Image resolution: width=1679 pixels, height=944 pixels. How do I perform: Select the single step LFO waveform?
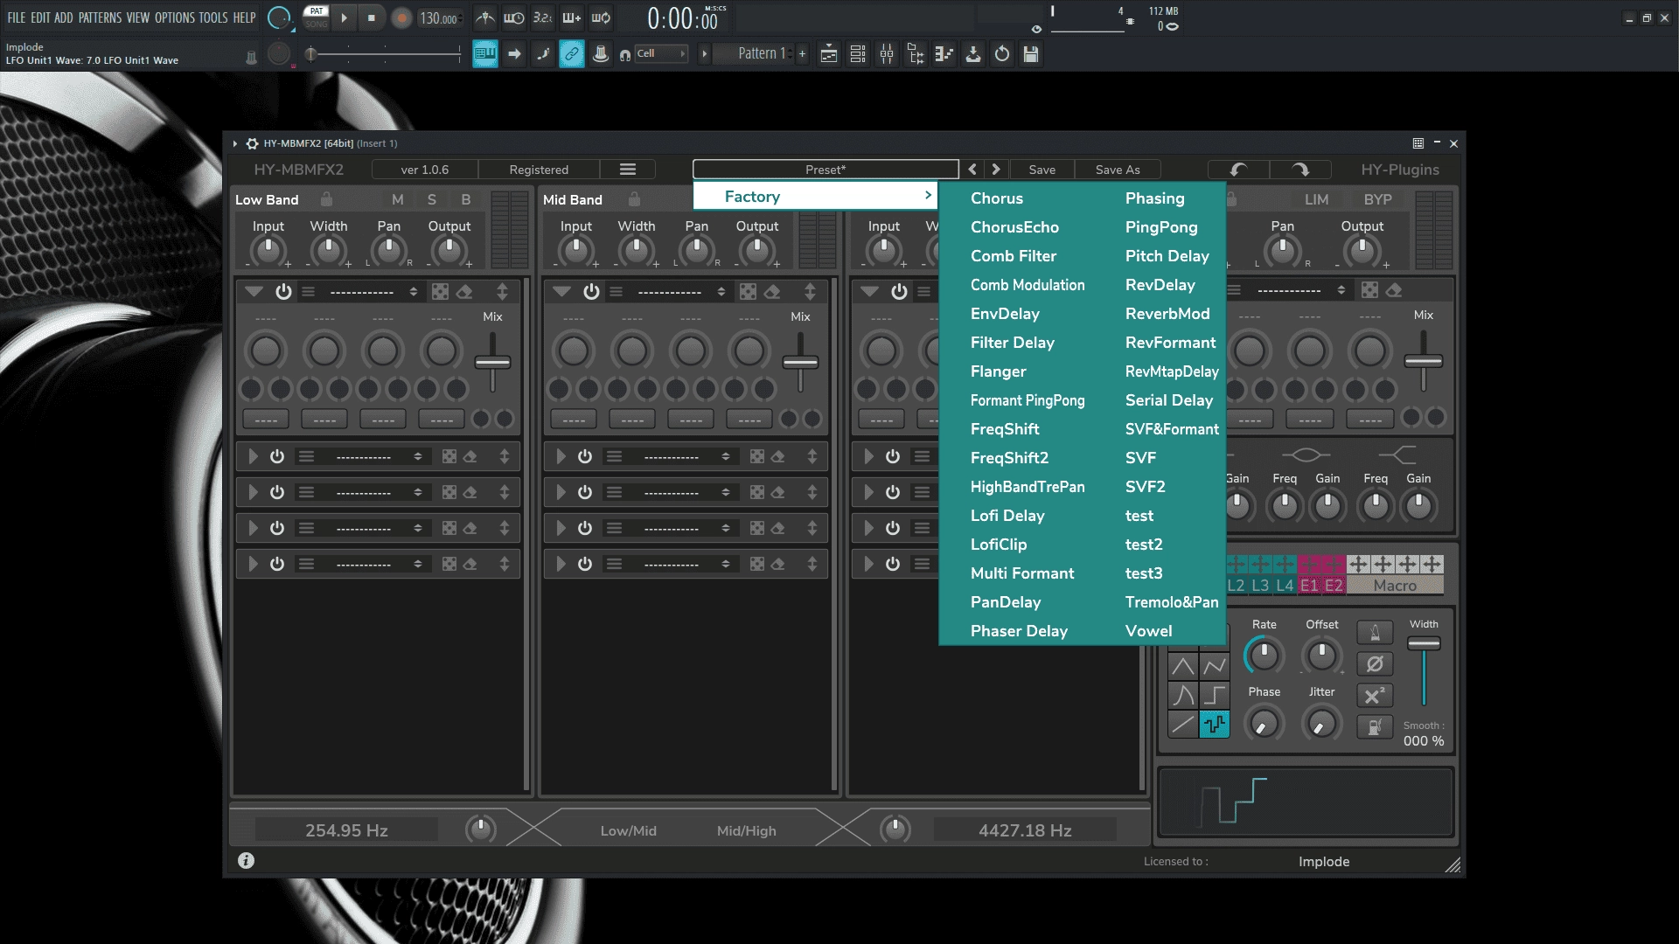pyautogui.click(x=1214, y=695)
